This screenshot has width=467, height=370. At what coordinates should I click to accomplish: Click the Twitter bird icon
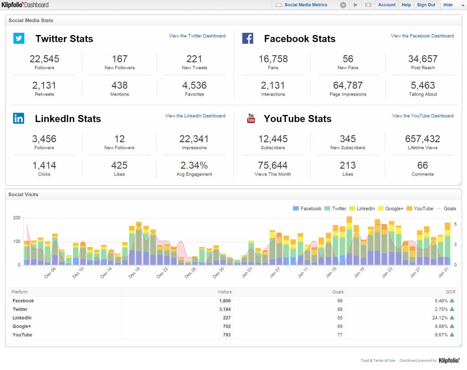18,39
